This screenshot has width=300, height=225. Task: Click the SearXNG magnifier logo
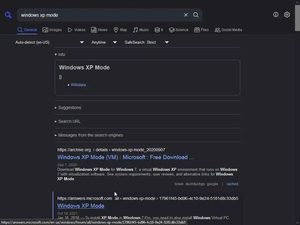pyautogui.click(x=8, y=15)
